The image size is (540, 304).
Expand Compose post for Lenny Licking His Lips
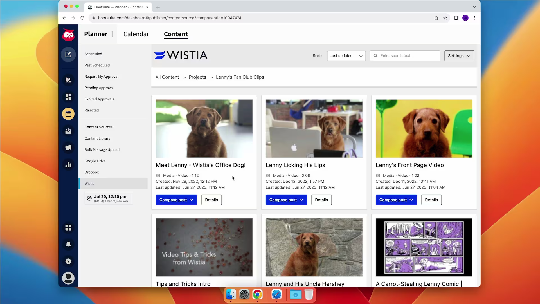[x=286, y=200]
